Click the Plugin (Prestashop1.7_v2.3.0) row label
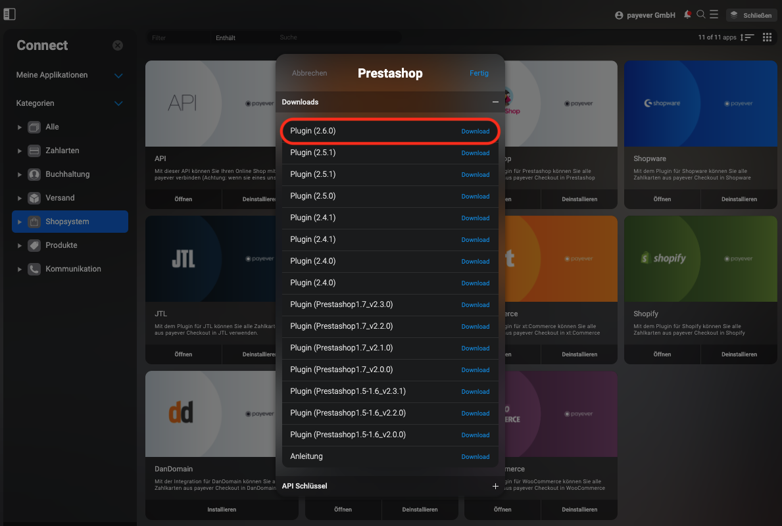The height and width of the screenshot is (526, 782). pos(341,304)
